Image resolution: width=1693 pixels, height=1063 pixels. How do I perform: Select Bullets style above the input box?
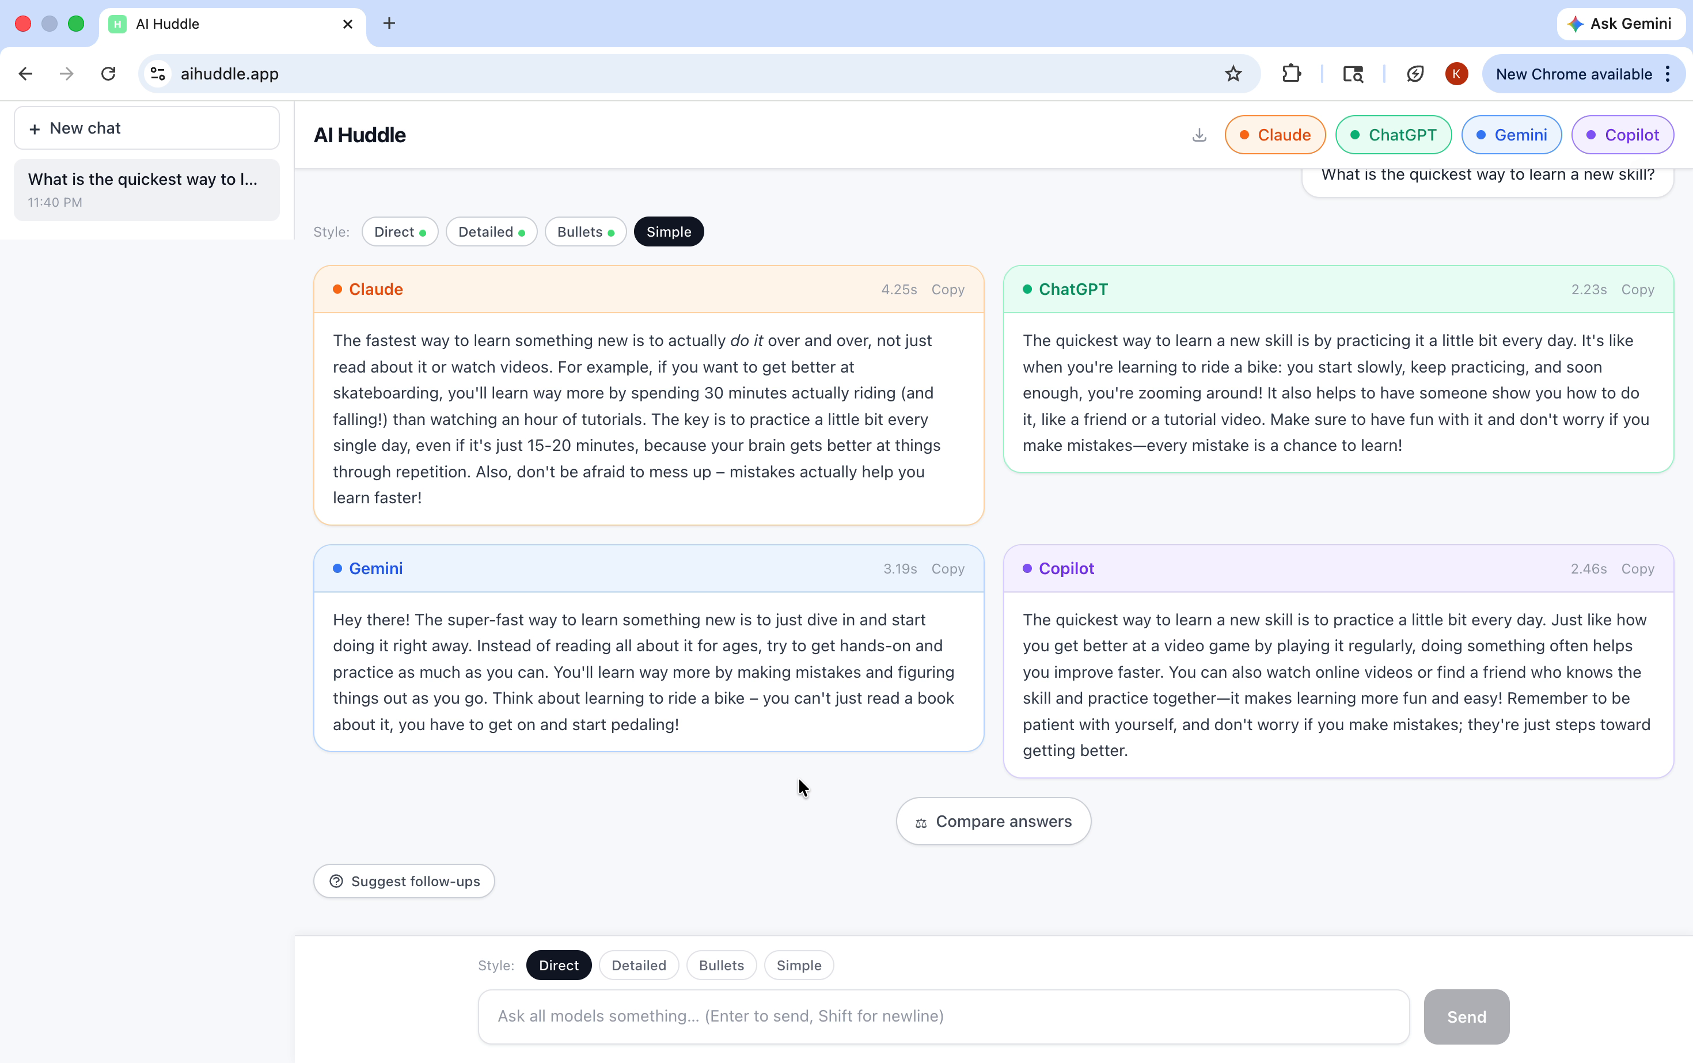[x=720, y=965]
